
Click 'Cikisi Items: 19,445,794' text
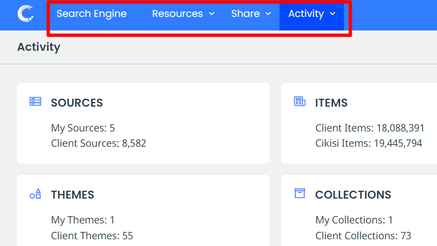tap(369, 143)
